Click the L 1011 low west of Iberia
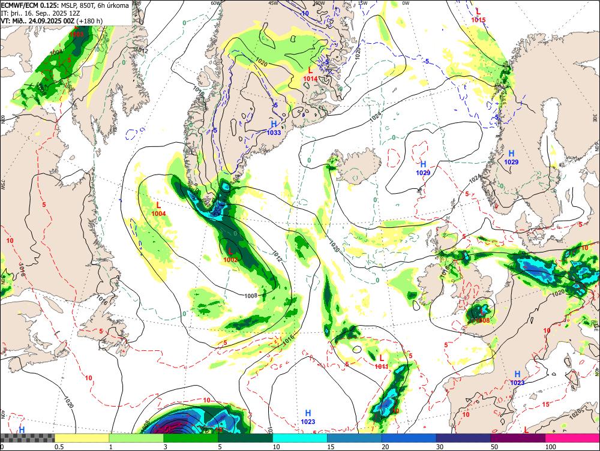Viewport: 600px width, 451px height. tap(382, 362)
